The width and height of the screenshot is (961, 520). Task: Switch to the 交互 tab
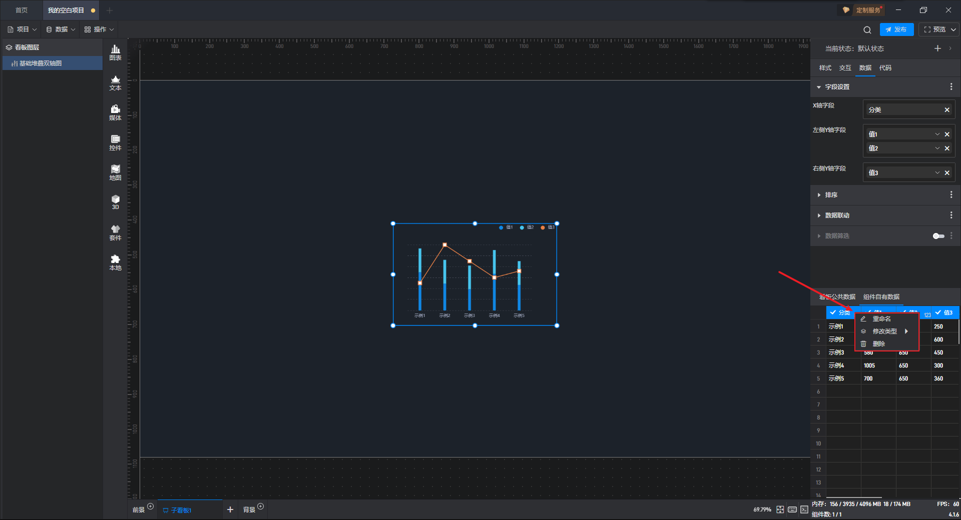point(845,68)
